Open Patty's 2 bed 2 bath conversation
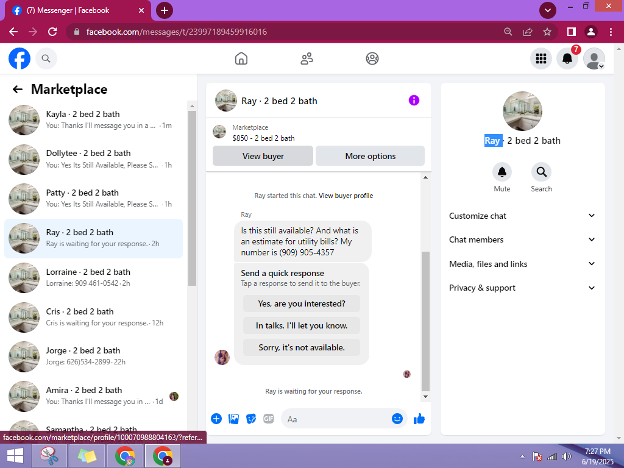 [x=93, y=199]
